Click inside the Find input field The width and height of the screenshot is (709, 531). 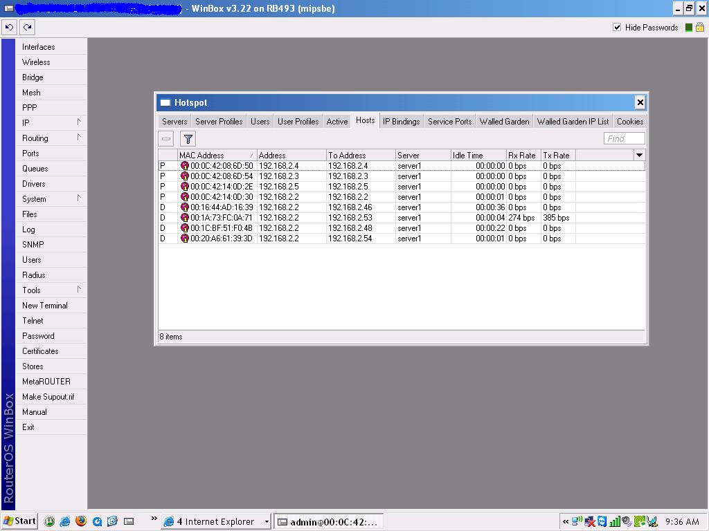tap(622, 138)
